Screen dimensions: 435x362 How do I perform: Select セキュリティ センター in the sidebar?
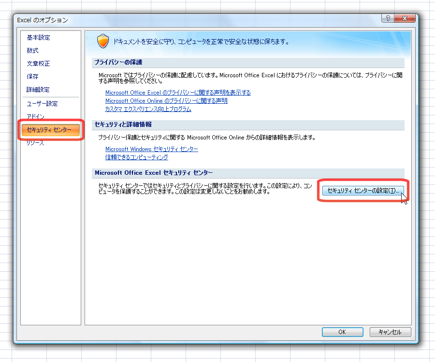point(51,130)
